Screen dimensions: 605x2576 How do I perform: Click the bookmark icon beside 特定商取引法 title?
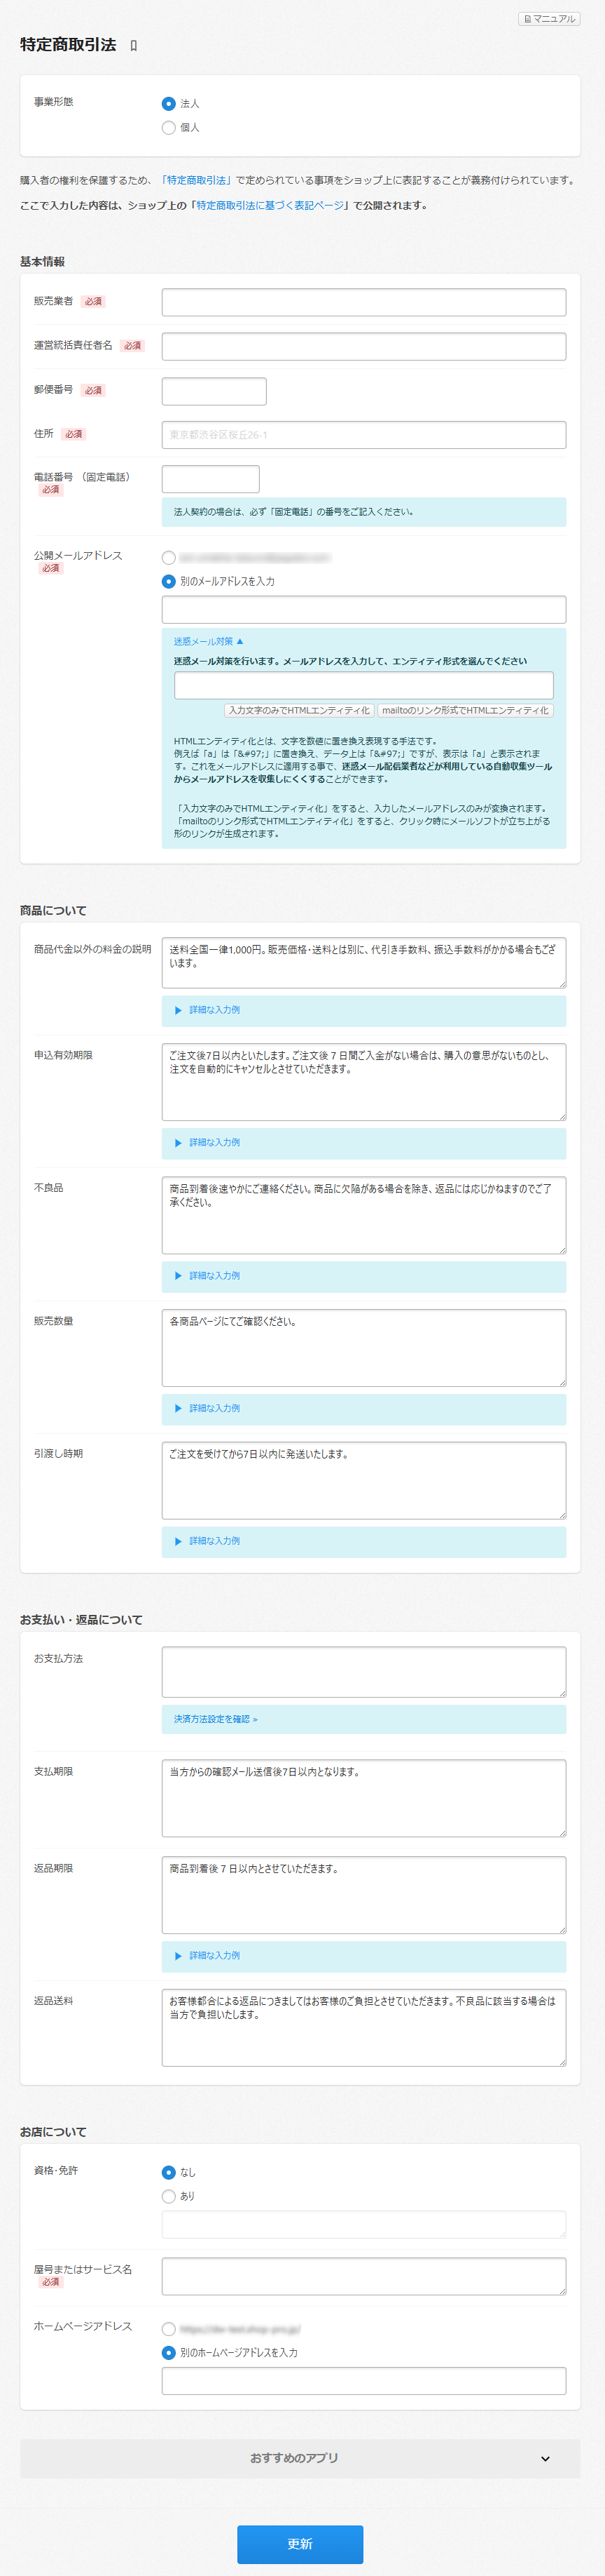(x=134, y=46)
